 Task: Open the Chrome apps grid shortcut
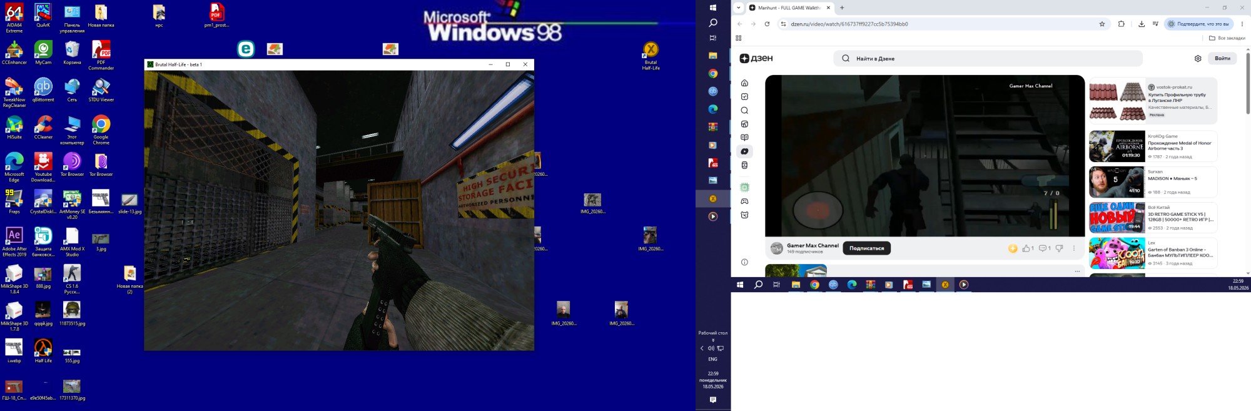click(x=739, y=38)
